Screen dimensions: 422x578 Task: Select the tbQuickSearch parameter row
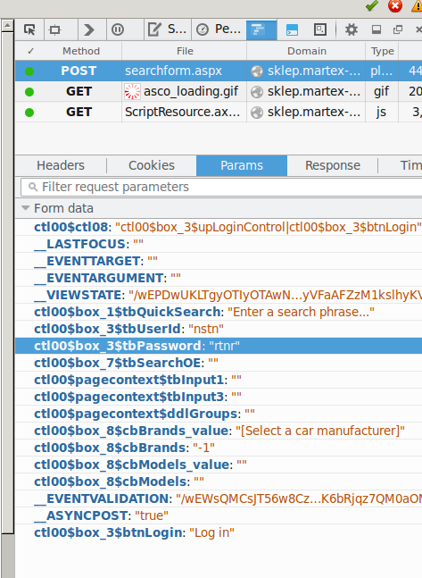(x=219, y=312)
